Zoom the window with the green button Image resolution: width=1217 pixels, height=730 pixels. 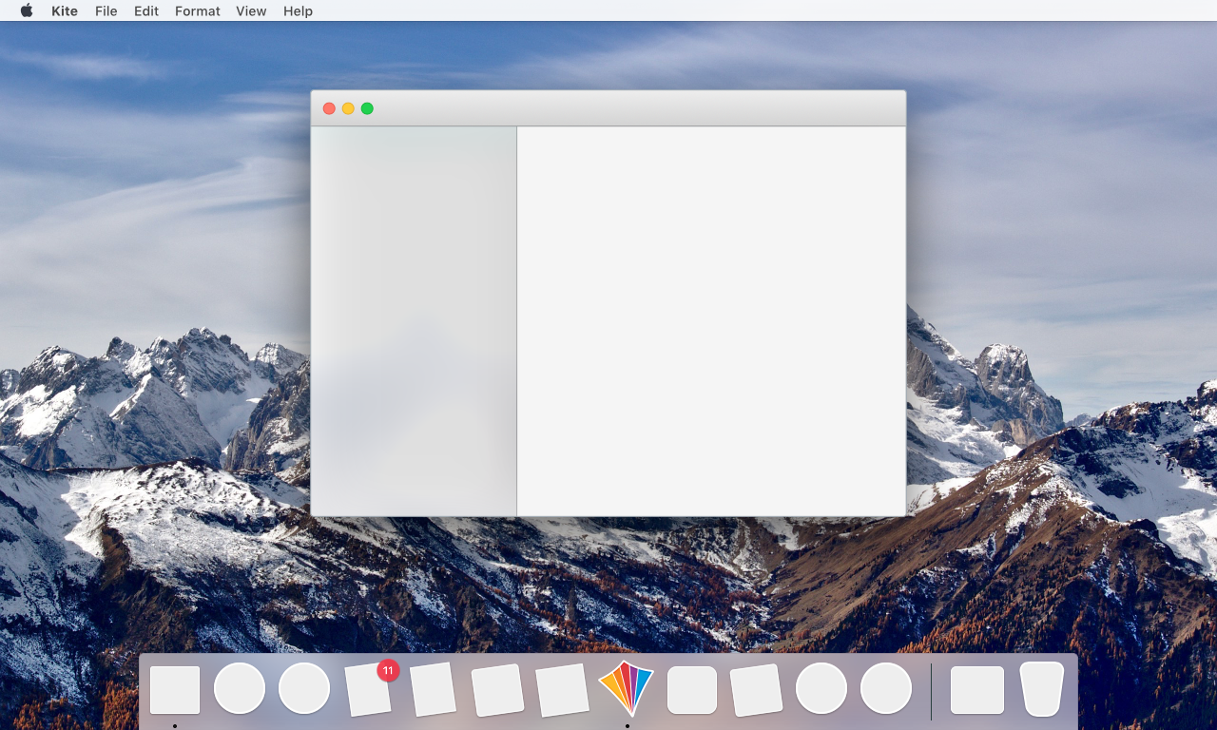pyautogui.click(x=367, y=108)
